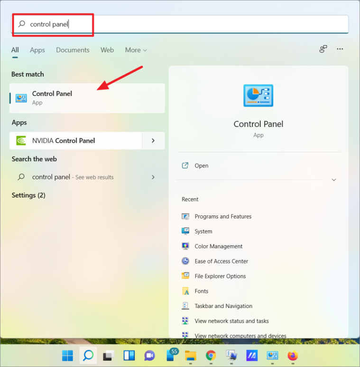
Task: Open the Control Panel icon on the taskbar
Action: 272,356
